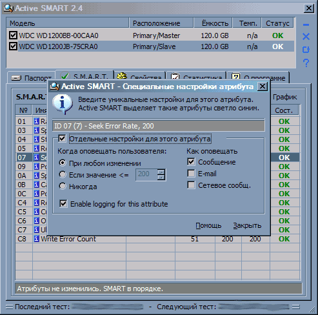Close the attribute settings dialog
318x315 pixels.
[x=263, y=86]
